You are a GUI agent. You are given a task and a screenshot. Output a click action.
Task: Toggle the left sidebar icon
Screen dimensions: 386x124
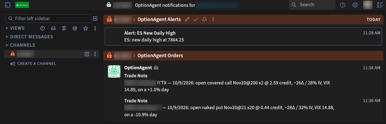tap(8, 5)
